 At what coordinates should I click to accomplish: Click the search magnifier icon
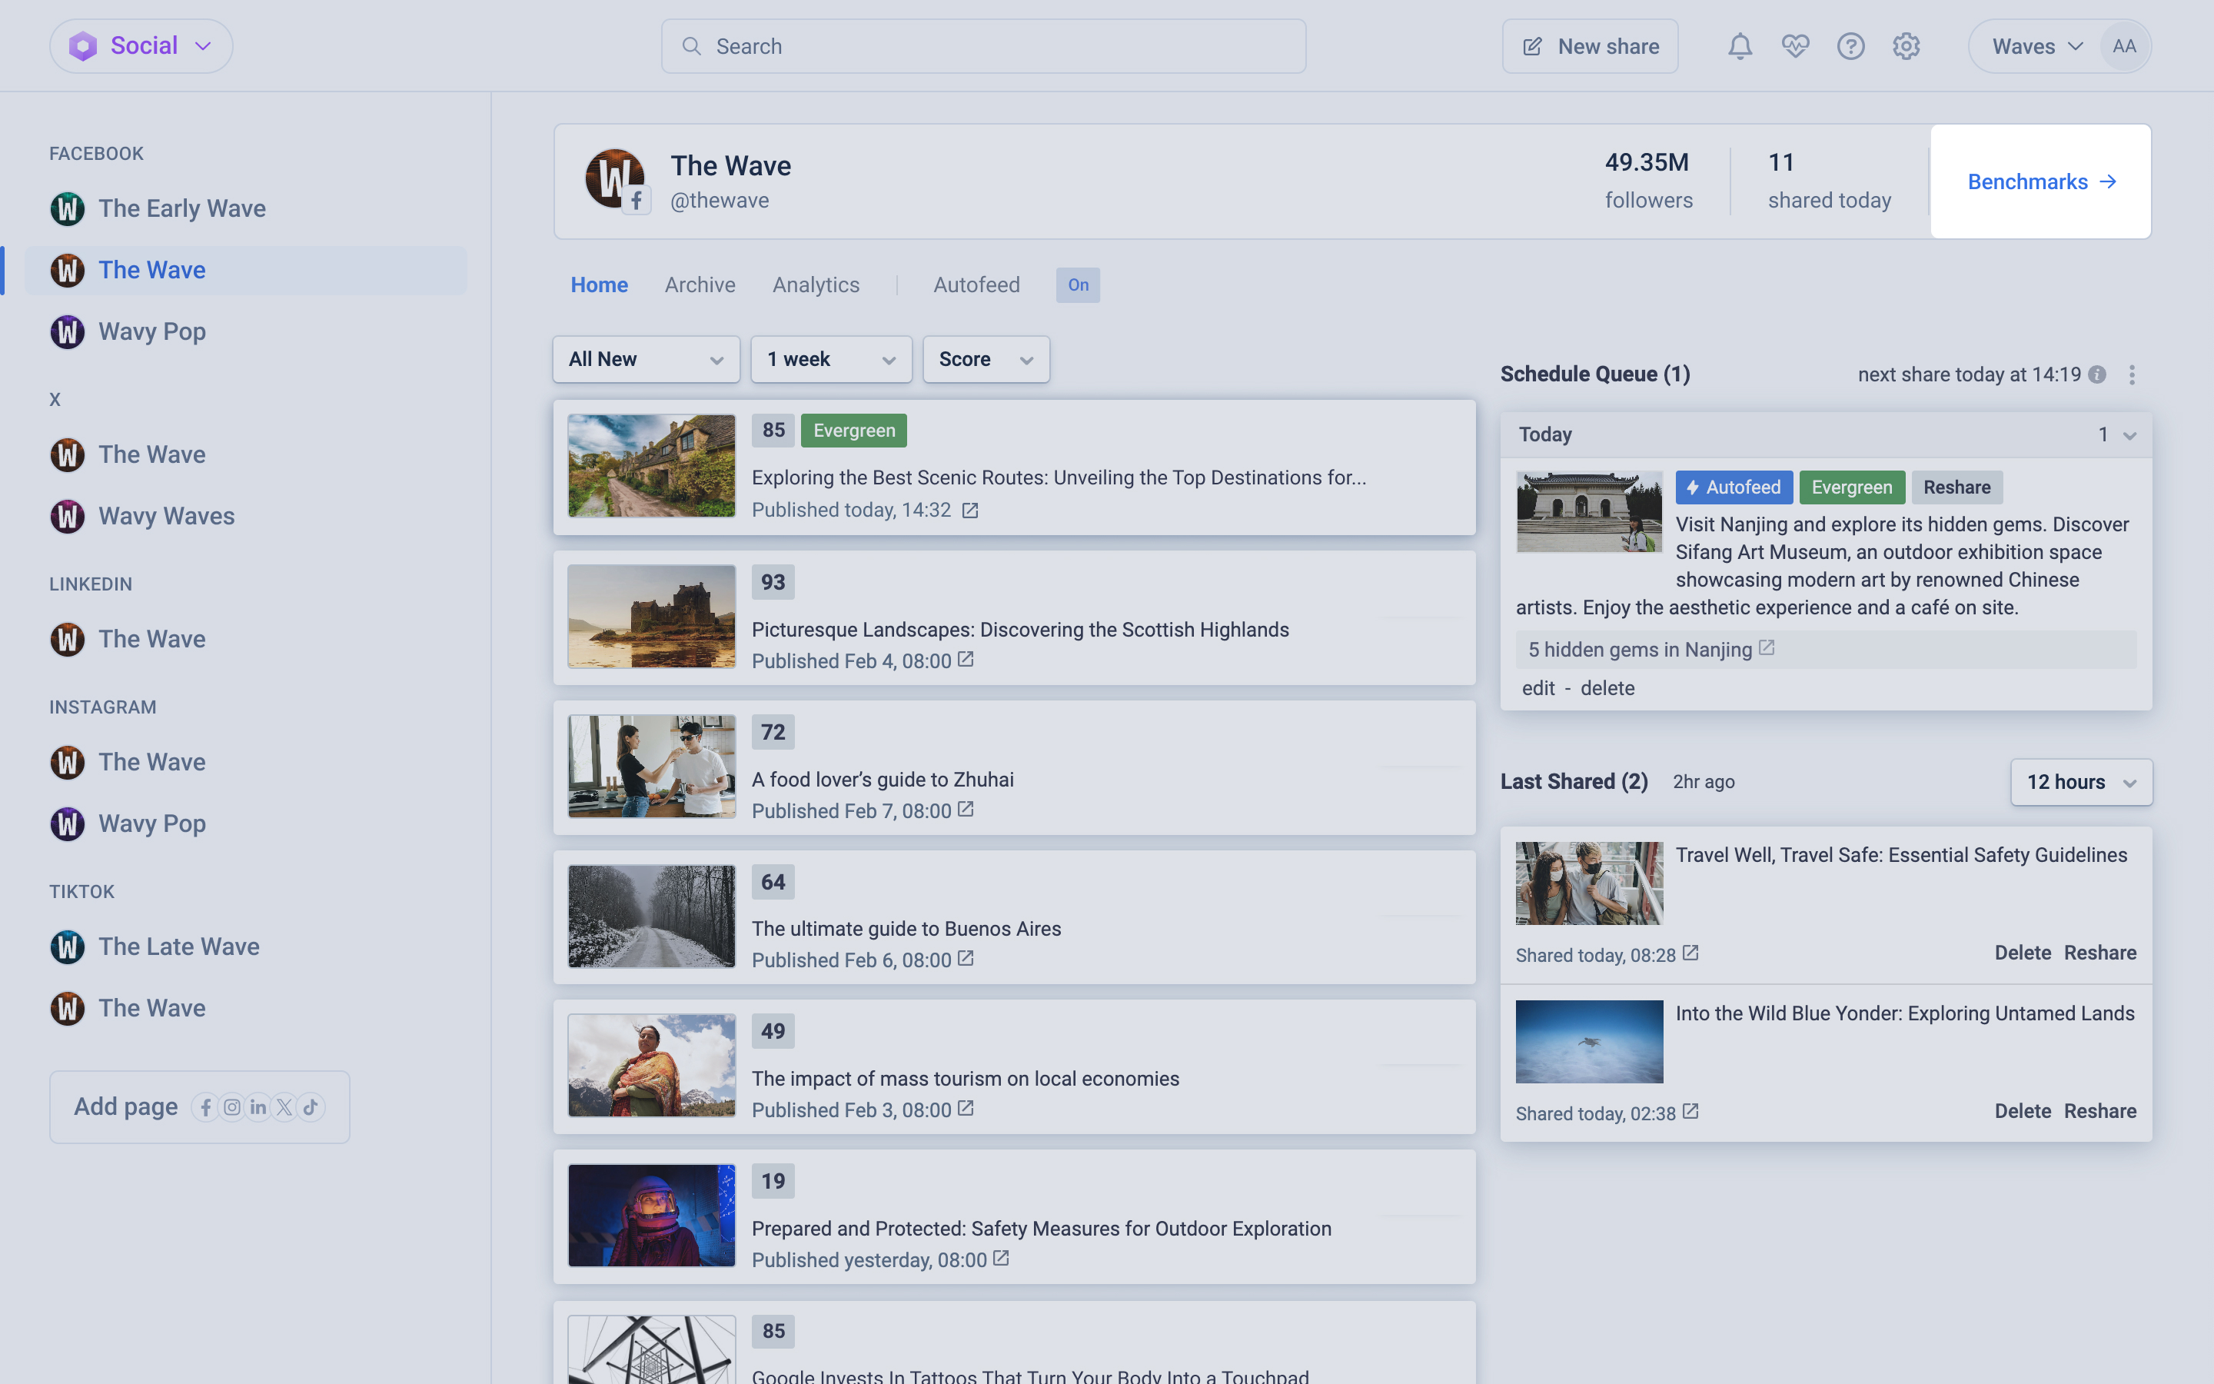pos(692,47)
